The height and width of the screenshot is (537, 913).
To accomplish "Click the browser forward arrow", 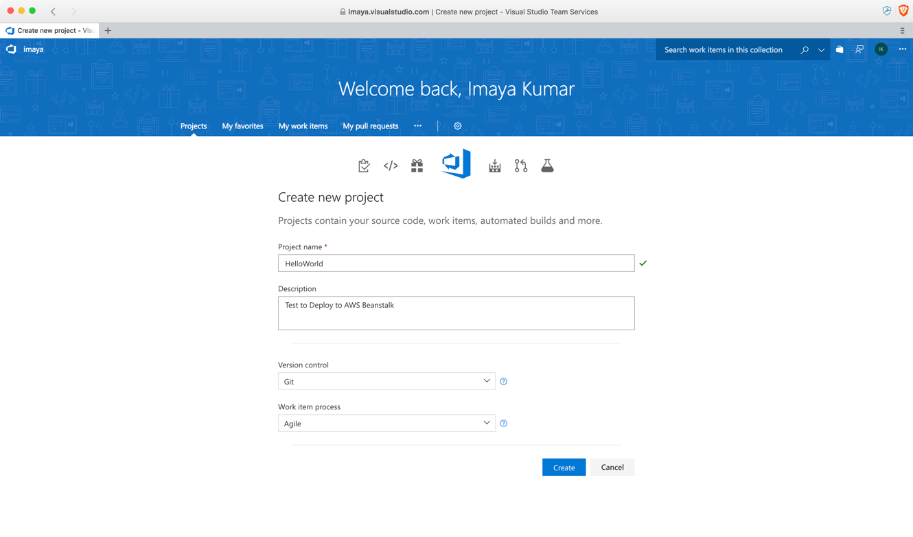I will tap(74, 11).
